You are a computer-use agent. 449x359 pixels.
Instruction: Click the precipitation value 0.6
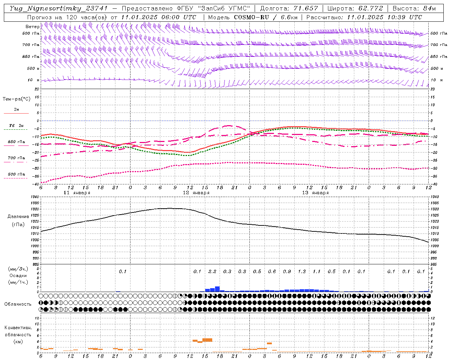[272, 271]
